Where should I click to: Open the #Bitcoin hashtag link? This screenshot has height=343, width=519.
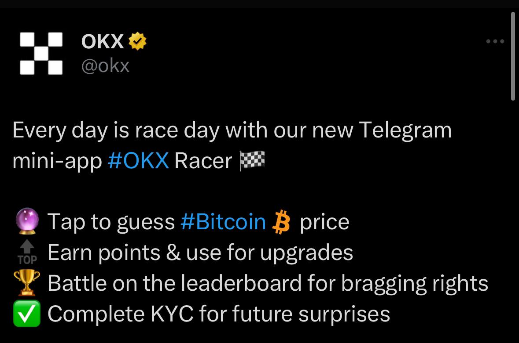223,222
